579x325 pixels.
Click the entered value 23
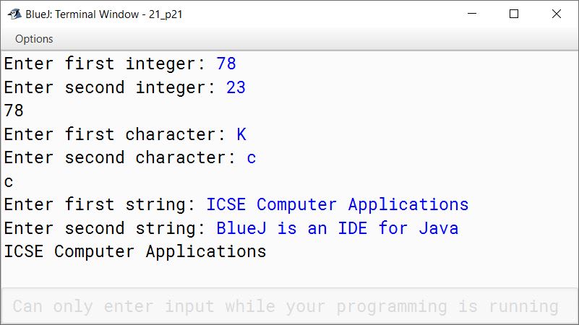[236, 87]
